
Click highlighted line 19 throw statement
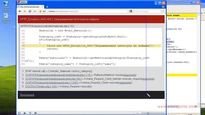click(91, 46)
